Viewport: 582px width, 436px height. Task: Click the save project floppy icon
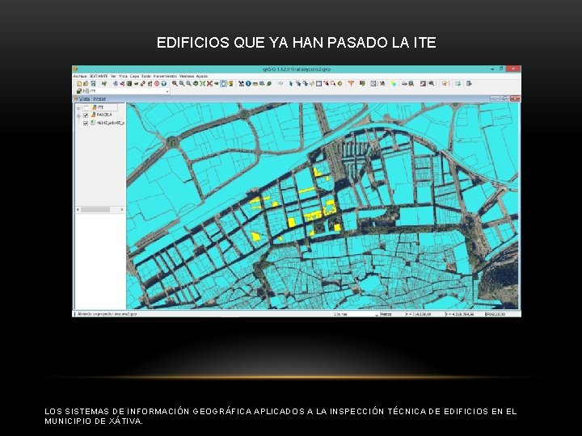point(93,84)
